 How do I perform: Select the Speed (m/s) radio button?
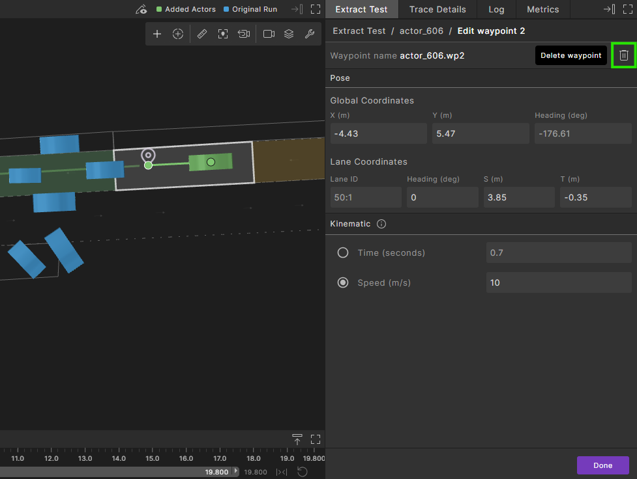tap(343, 283)
